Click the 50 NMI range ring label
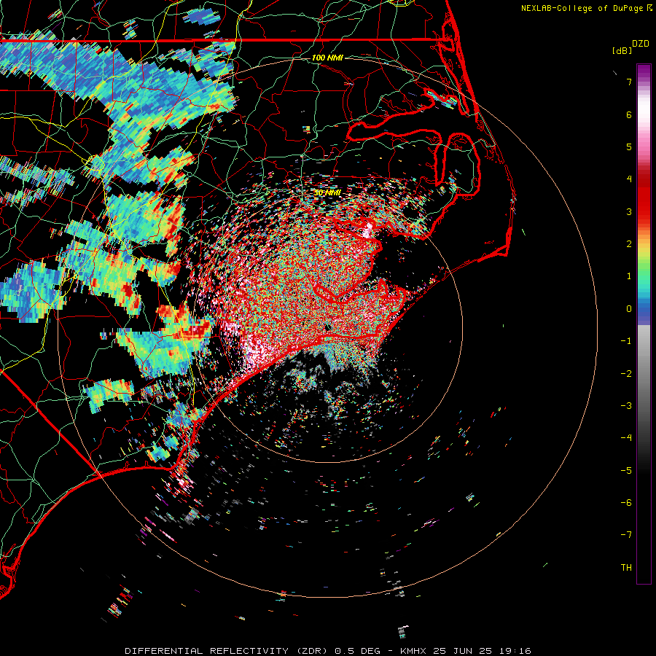Image resolution: width=656 pixels, height=656 pixels. coord(327,192)
